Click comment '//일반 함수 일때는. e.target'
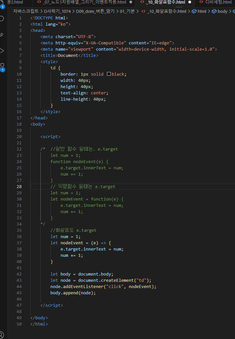This screenshot has width=235, height=339. [84, 149]
